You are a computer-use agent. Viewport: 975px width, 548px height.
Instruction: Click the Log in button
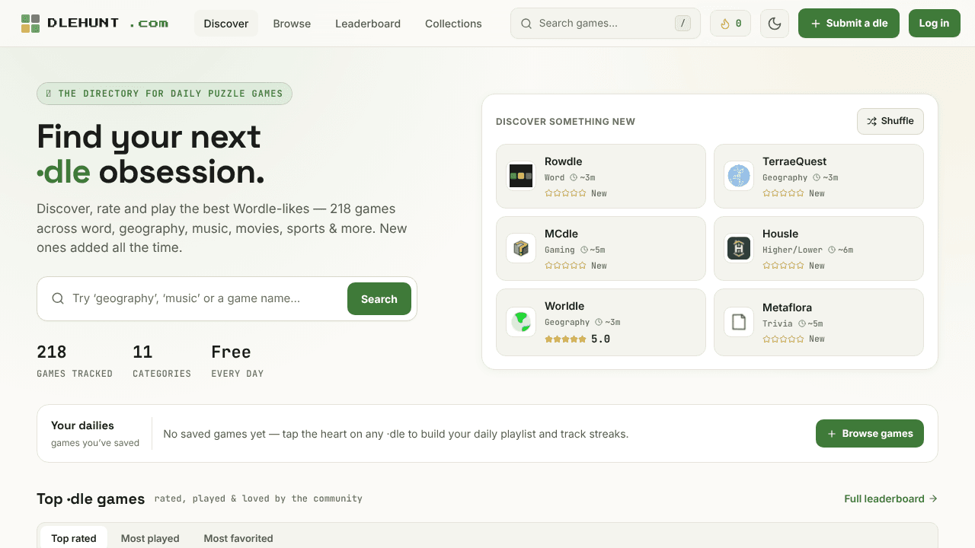coord(934,24)
